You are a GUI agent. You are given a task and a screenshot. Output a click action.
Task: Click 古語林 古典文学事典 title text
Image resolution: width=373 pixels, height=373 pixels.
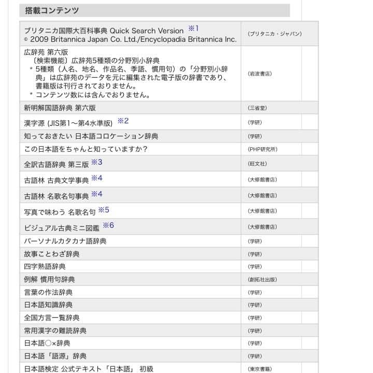pos(56,181)
